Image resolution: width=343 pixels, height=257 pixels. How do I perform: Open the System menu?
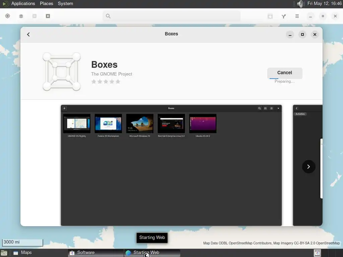65,4
